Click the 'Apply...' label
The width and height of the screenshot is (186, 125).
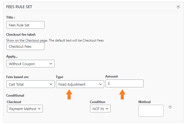click(x=12, y=56)
